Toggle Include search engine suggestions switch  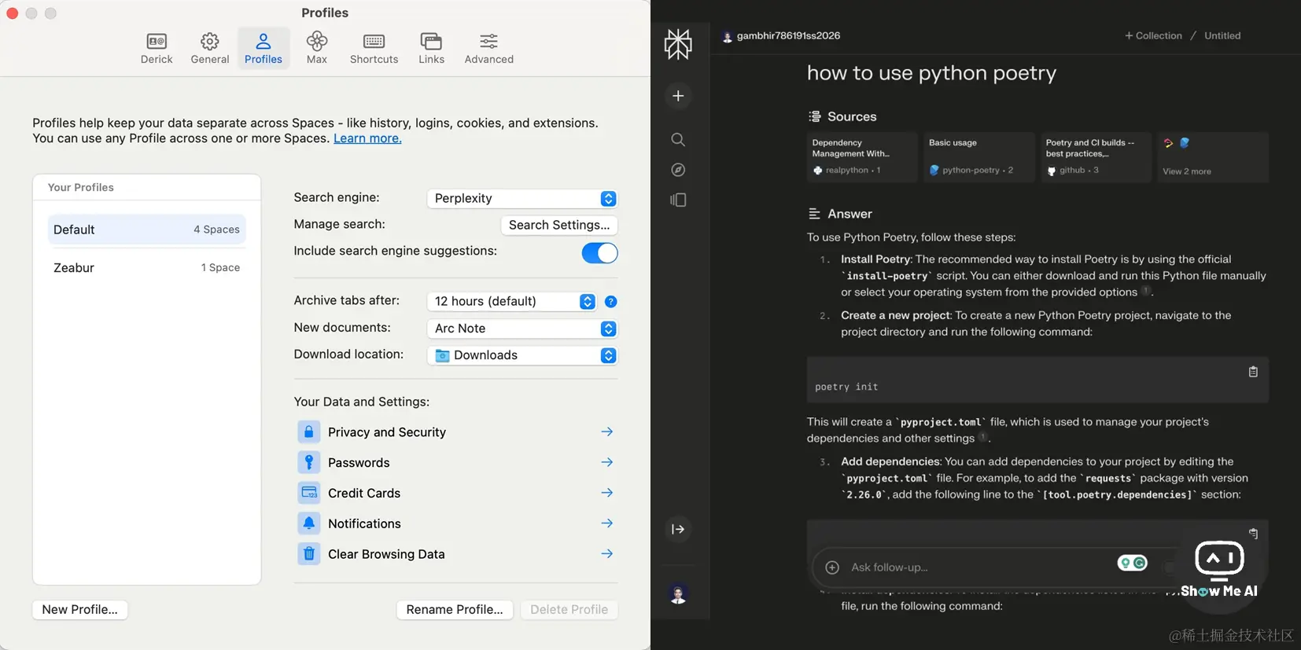pos(599,252)
